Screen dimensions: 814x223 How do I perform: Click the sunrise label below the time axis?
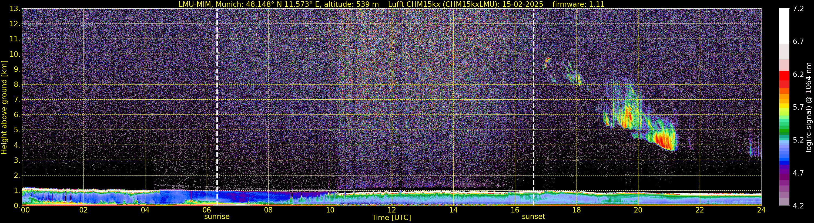click(x=217, y=217)
